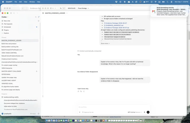The width and height of the screenshot is (190, 123).
Task: Open Control Center icon in menu bar
Action: click(172, 2)
